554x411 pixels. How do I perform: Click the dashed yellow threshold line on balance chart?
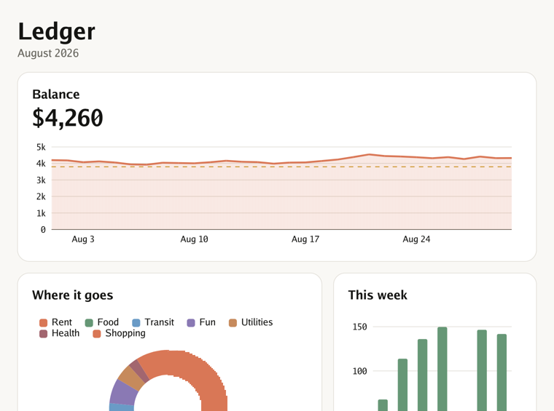click(281, 167)
